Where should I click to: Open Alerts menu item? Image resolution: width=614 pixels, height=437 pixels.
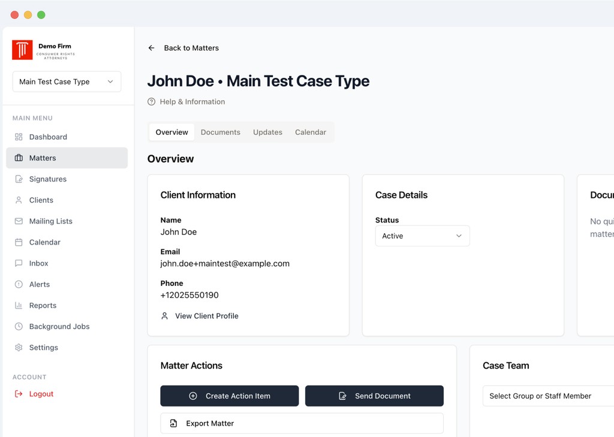(67, 284)
